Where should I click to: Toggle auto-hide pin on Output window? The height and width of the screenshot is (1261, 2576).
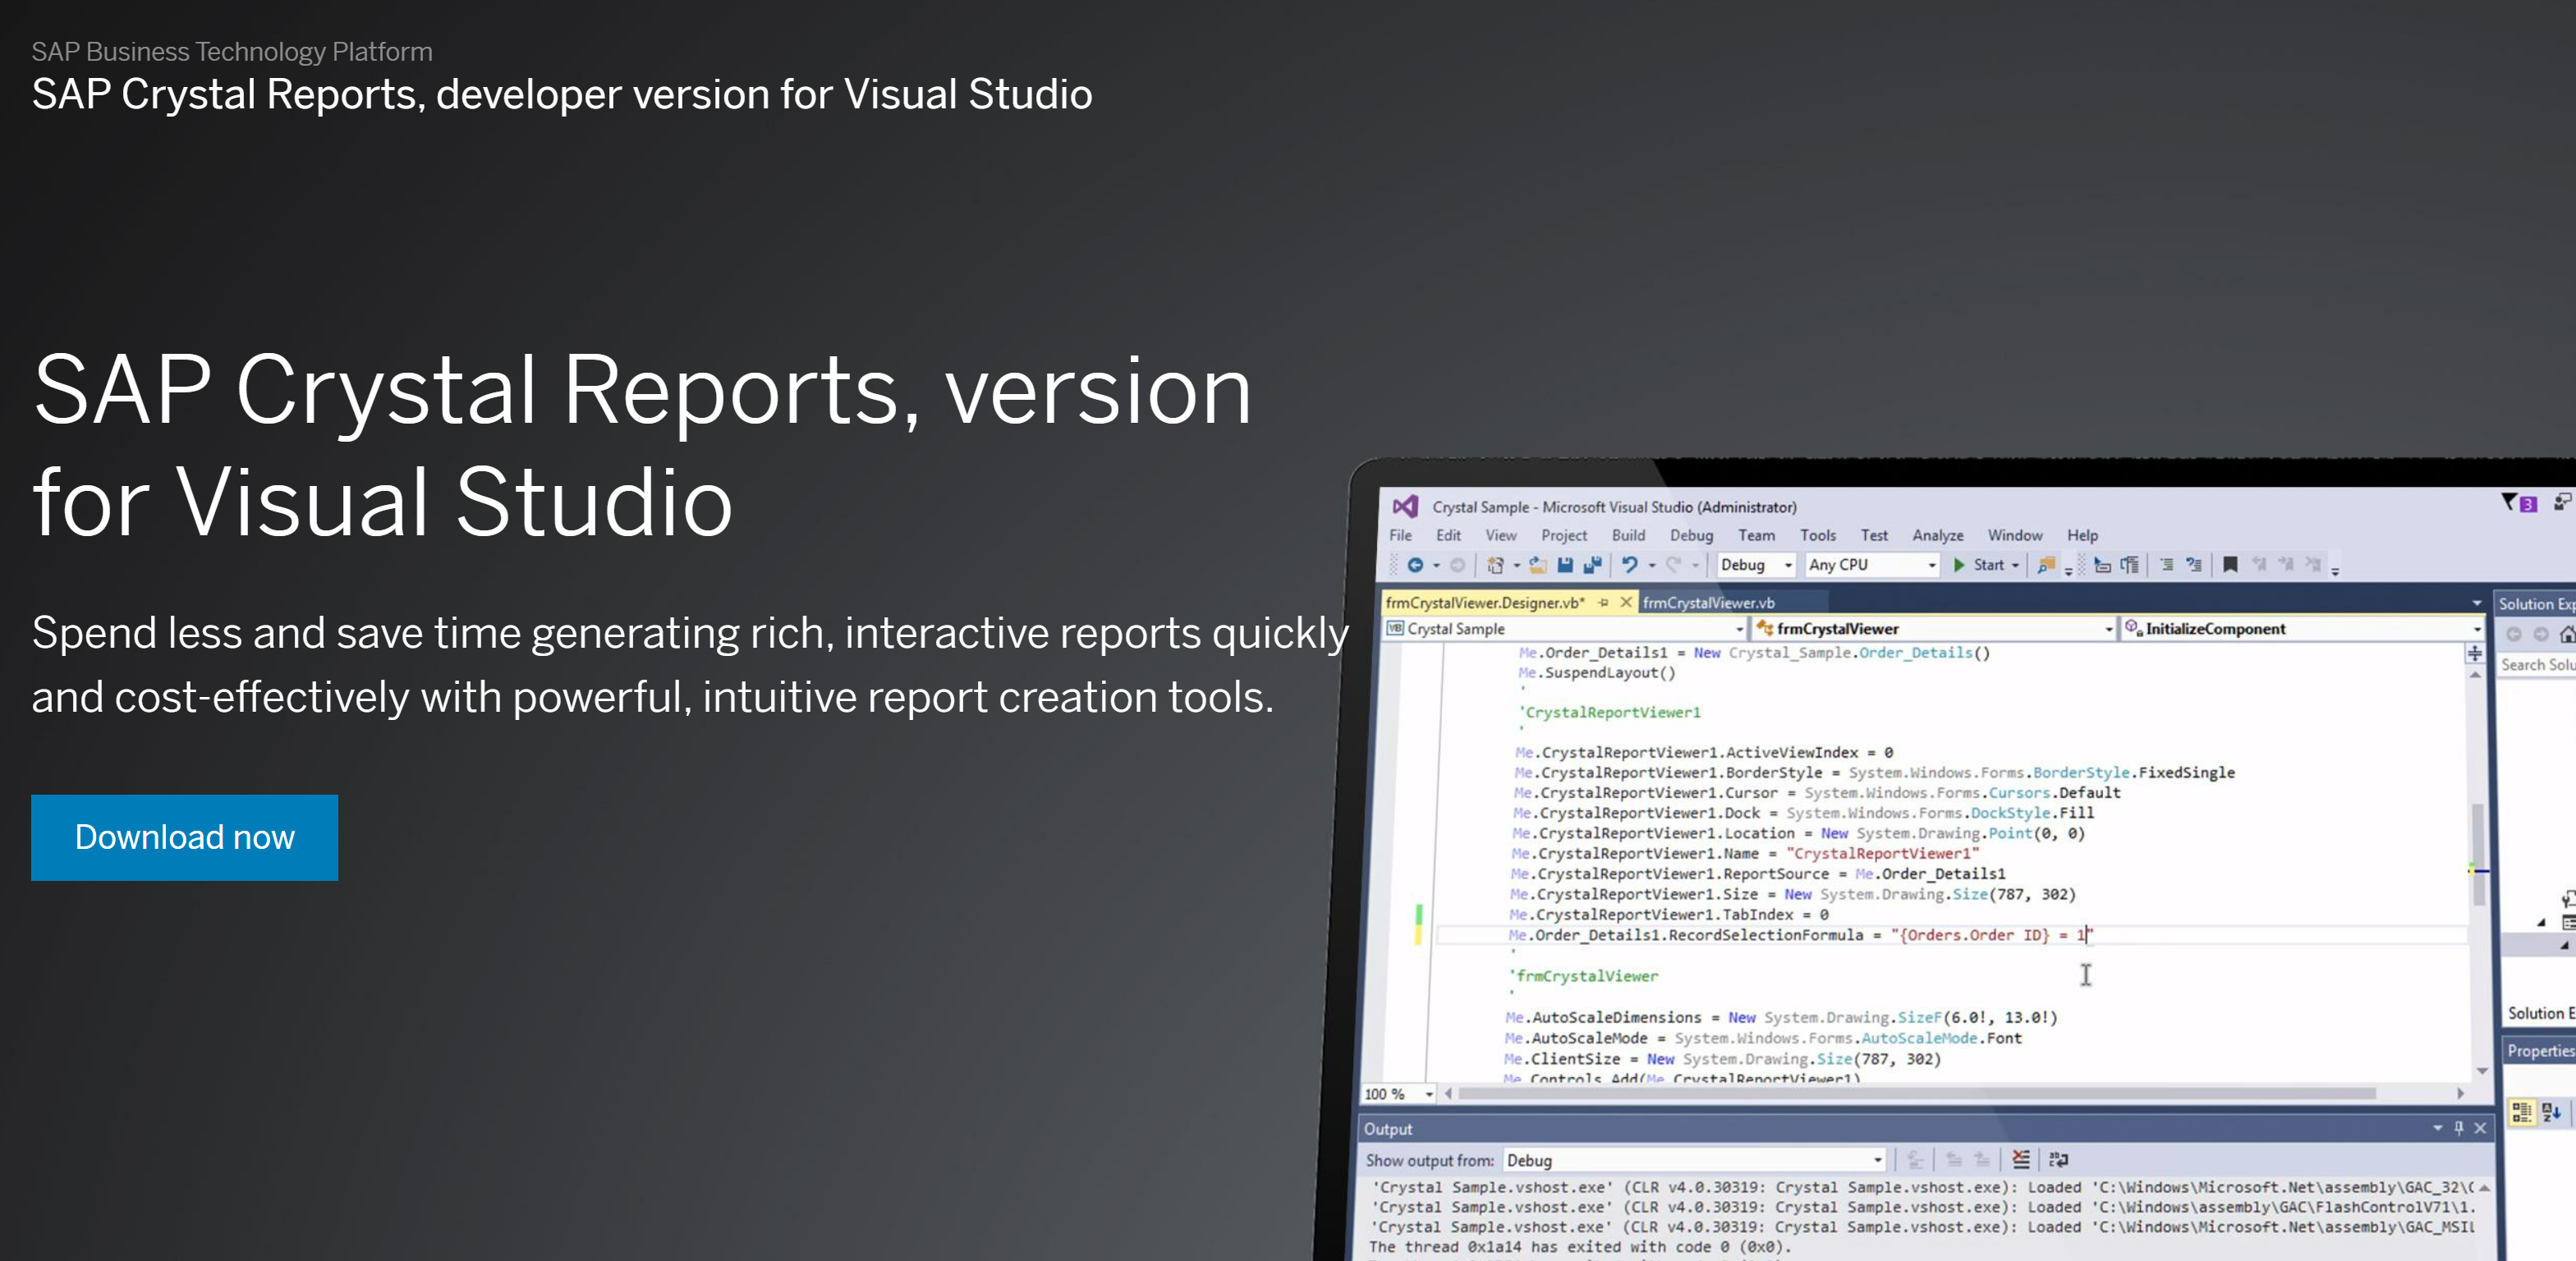coord(2459,1129)
